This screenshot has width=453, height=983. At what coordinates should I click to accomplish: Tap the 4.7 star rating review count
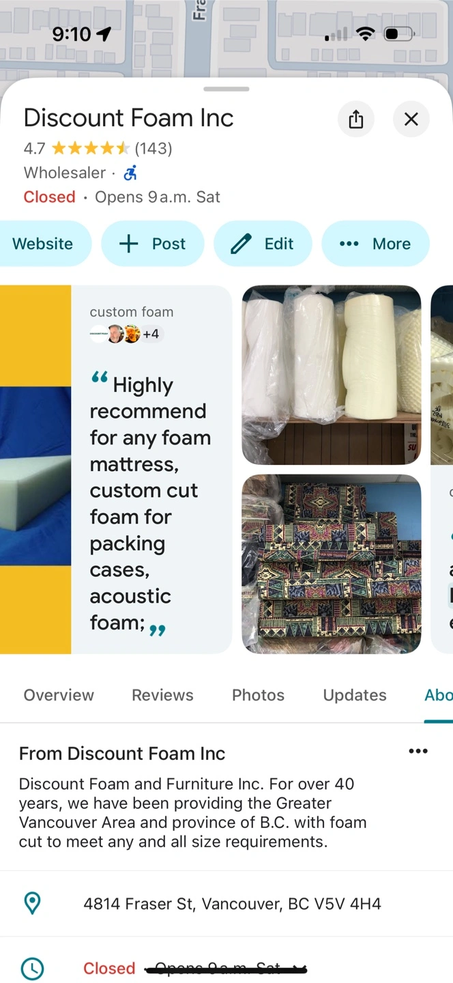[154, 148]
